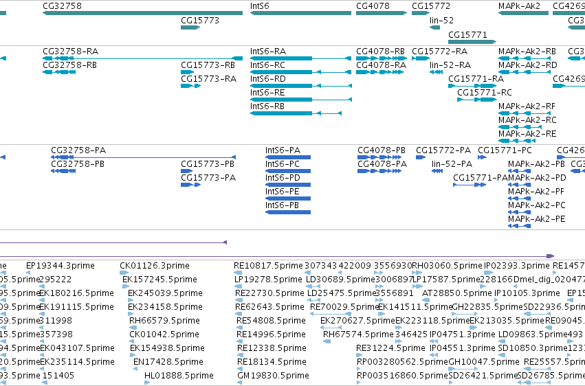Select the IntS6-PE protein label
The height and width of the screenshot is (386, 585).
[283, 192]
